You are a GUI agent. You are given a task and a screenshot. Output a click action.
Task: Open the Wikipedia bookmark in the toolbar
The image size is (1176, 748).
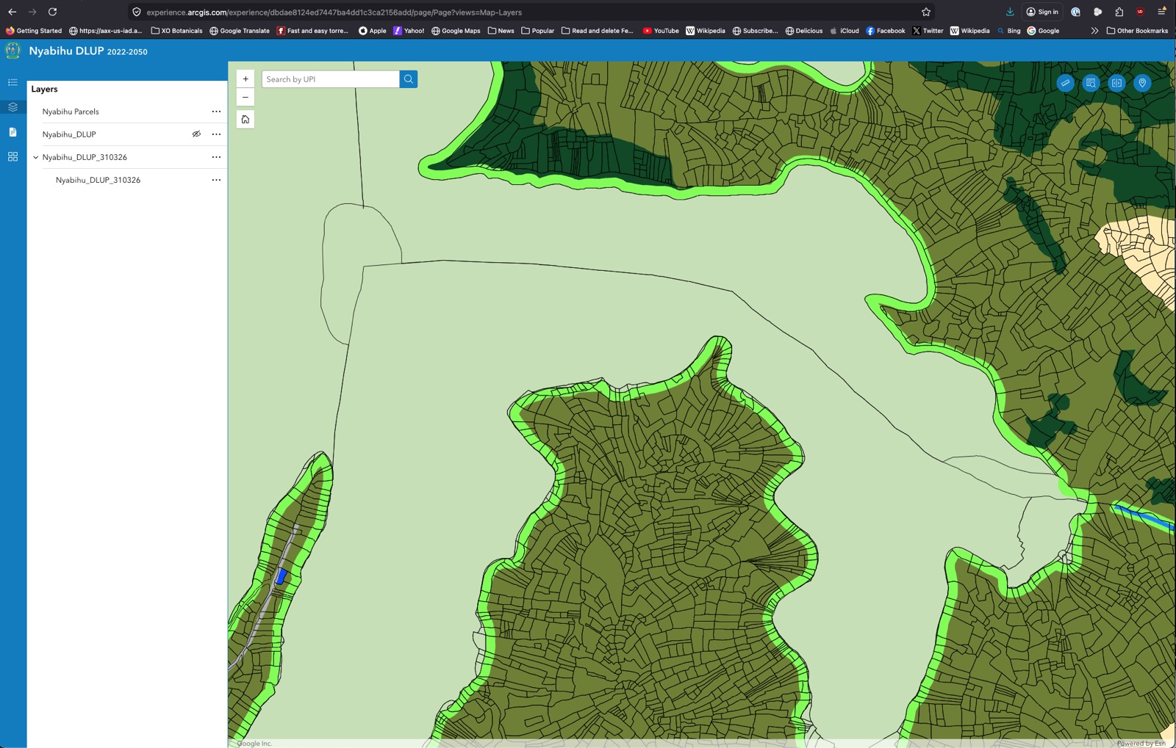coord(706,31)
